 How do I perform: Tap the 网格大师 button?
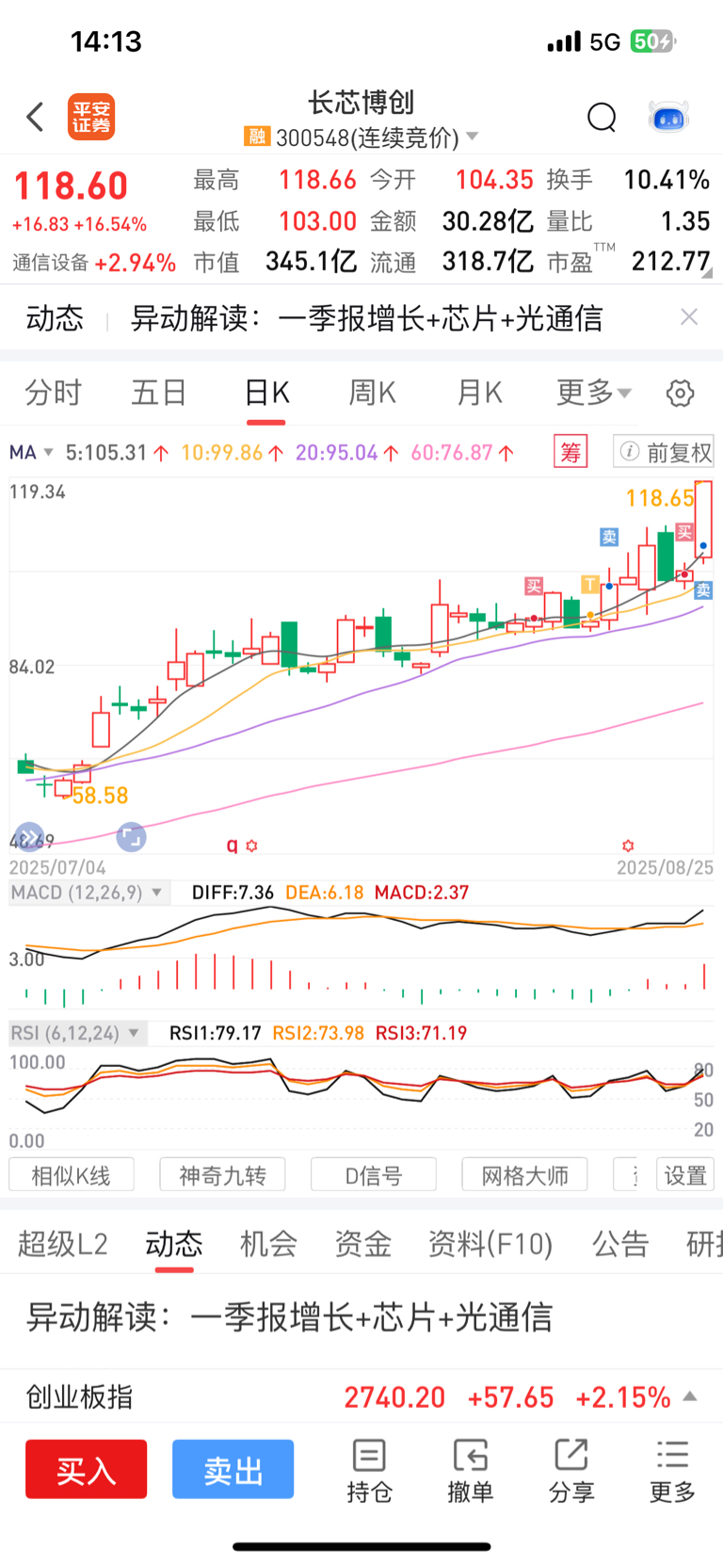[x=525, y=1174]
